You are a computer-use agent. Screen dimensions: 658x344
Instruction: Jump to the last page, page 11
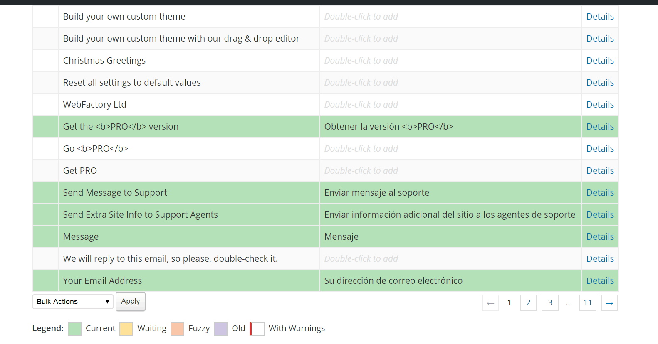(x=588, y=302)
